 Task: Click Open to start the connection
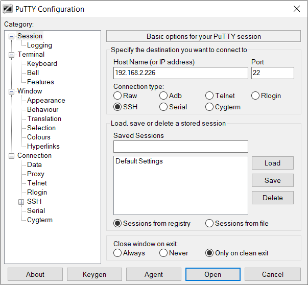[x=213, y=274]
